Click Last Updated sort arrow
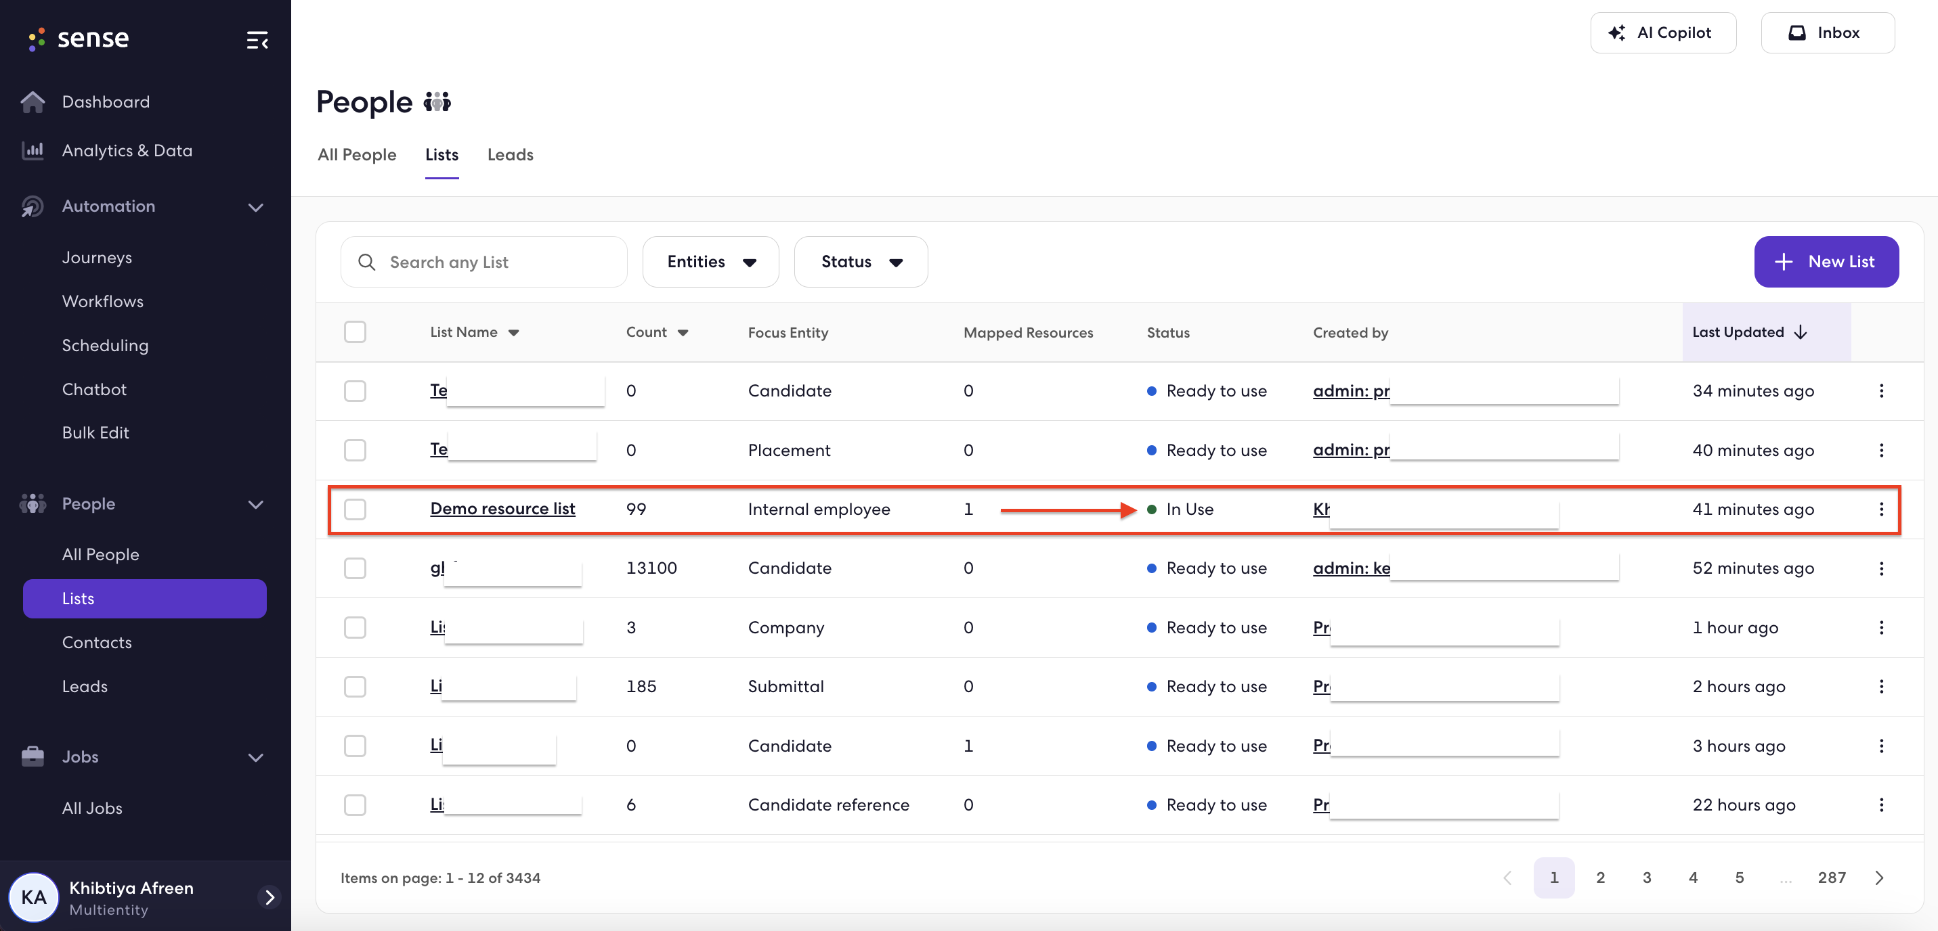The image size is (1938, 931). tap(1801, 332)
